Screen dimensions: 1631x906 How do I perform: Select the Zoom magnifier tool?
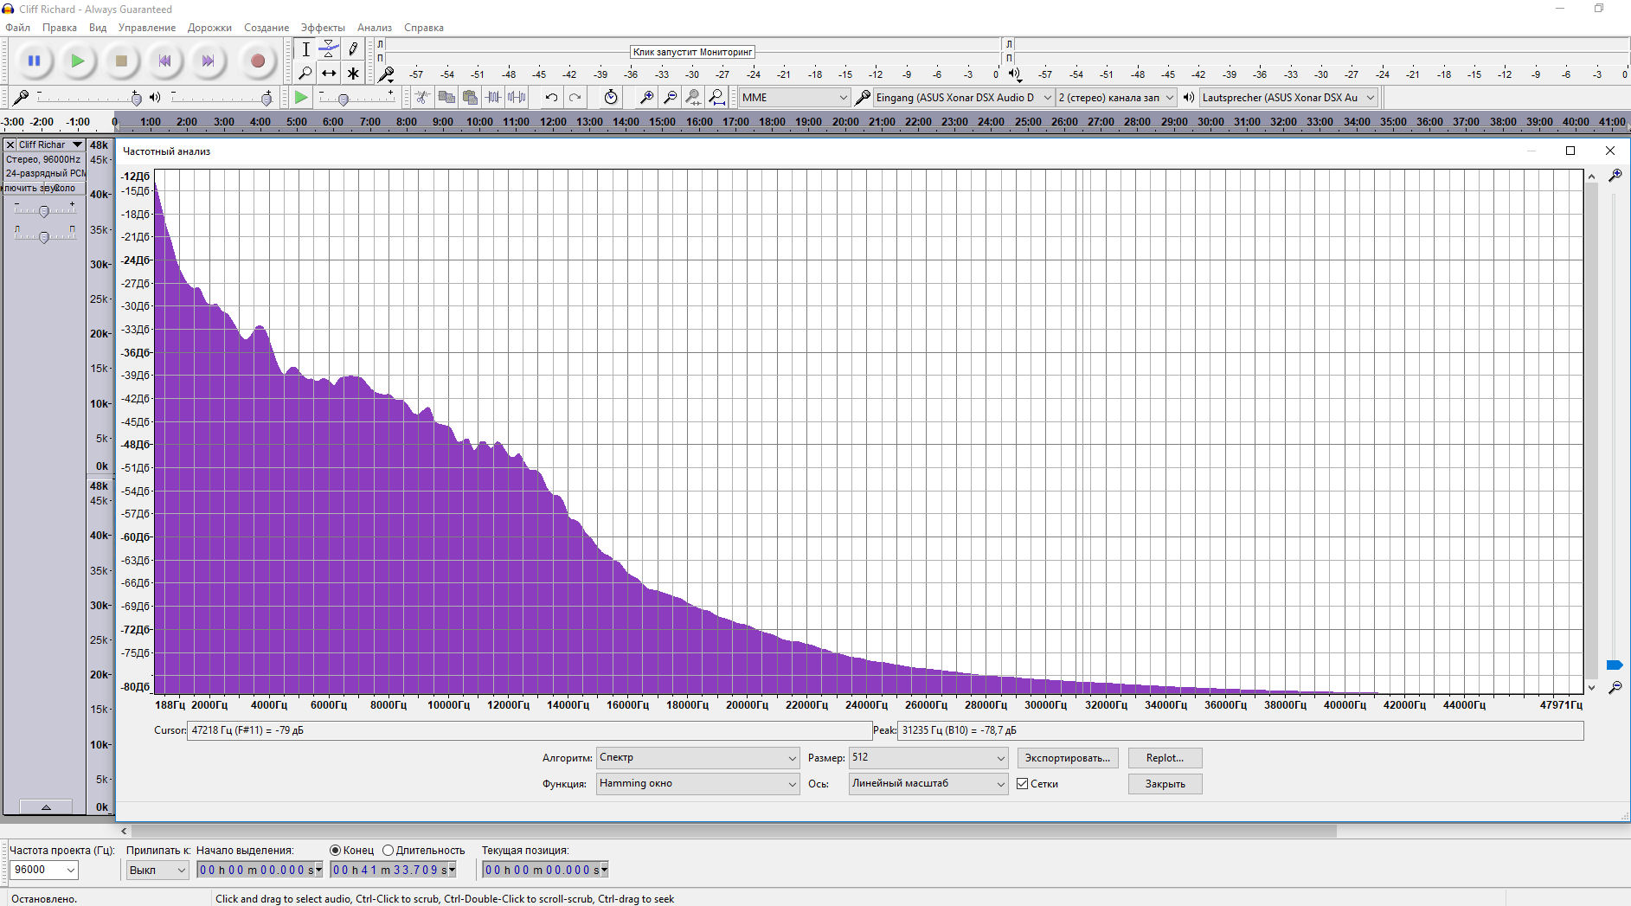click(x=305, y=74)
